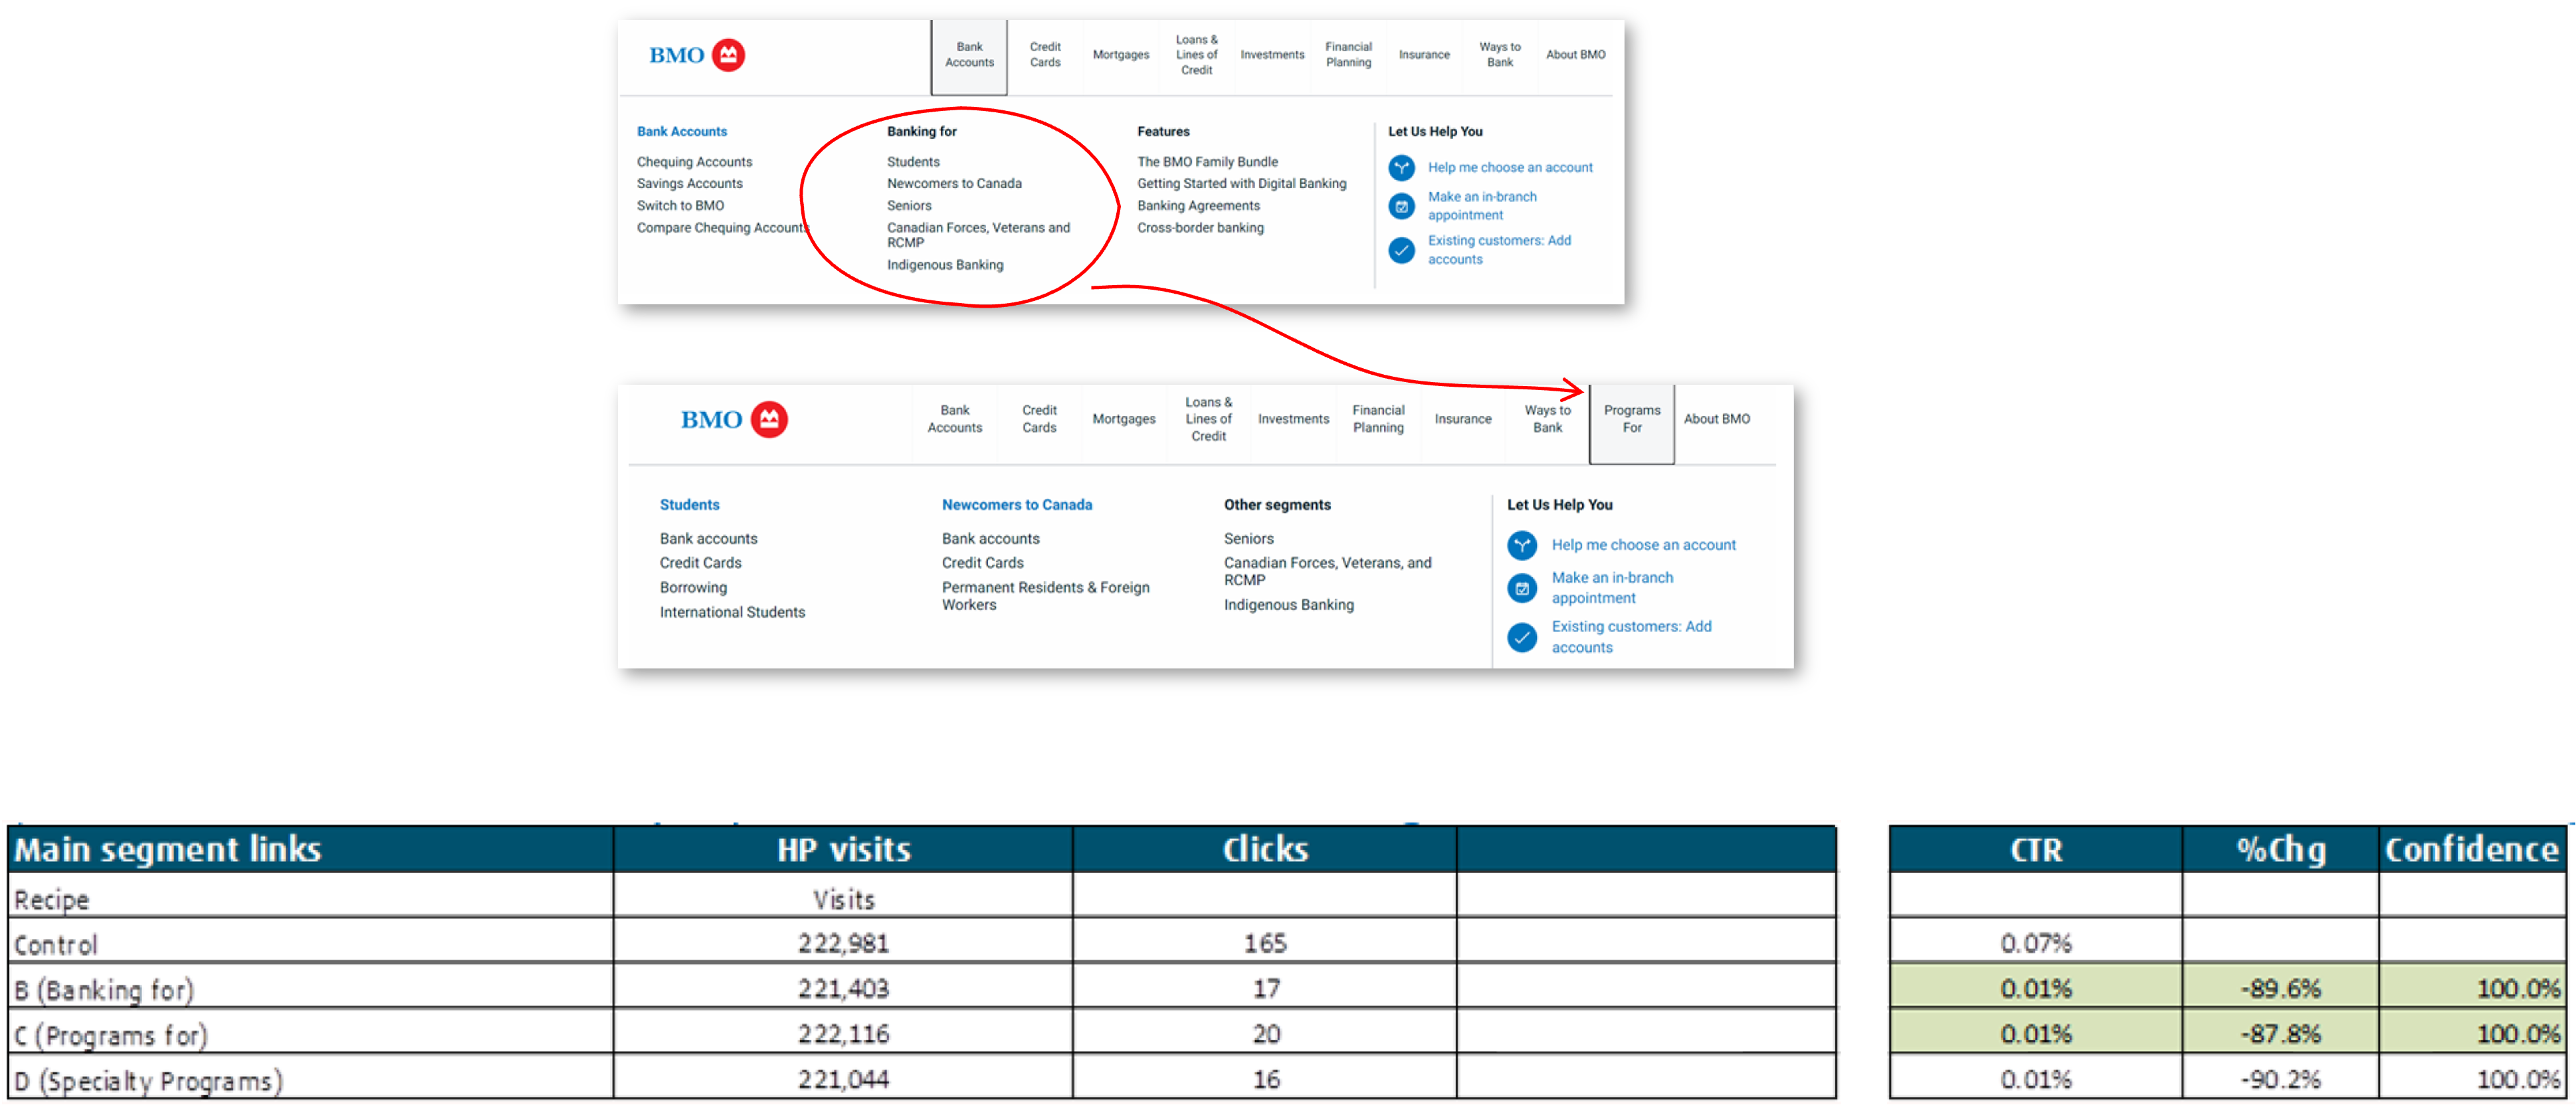Click Newcomers to Canada under Banking for

(x=954, y=184)
